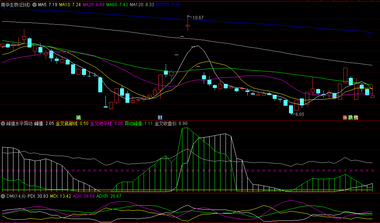Click the 10.67 high price marker
Screen dimensions: 380x223
pos(198,18)
